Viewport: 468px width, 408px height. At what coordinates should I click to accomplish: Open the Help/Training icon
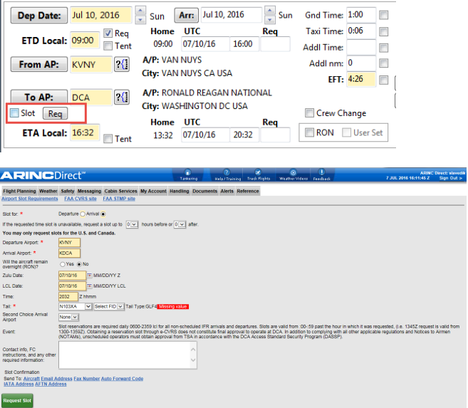point(227,172)
